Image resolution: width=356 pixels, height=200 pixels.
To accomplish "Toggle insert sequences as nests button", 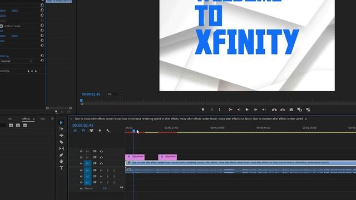I will point(75,131).
